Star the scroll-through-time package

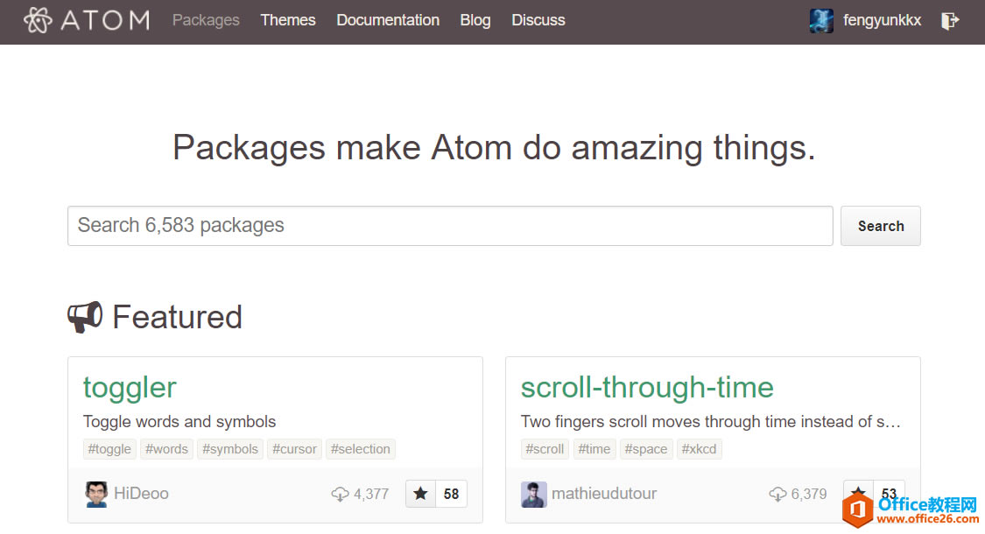point(858,494)
